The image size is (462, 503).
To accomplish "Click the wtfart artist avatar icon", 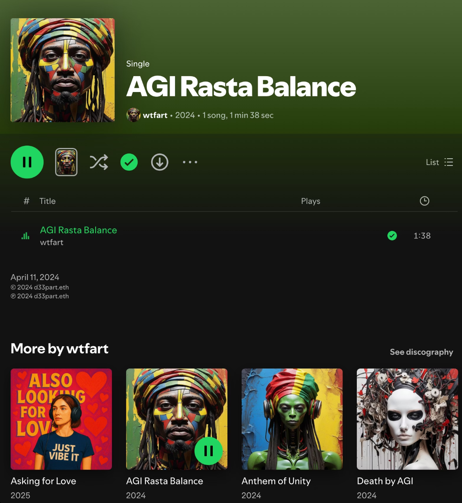I will point(133,115).
